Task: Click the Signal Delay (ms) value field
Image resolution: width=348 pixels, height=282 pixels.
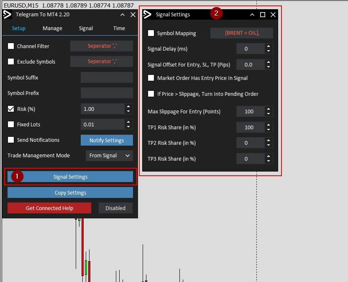Action: click(251, 49)
